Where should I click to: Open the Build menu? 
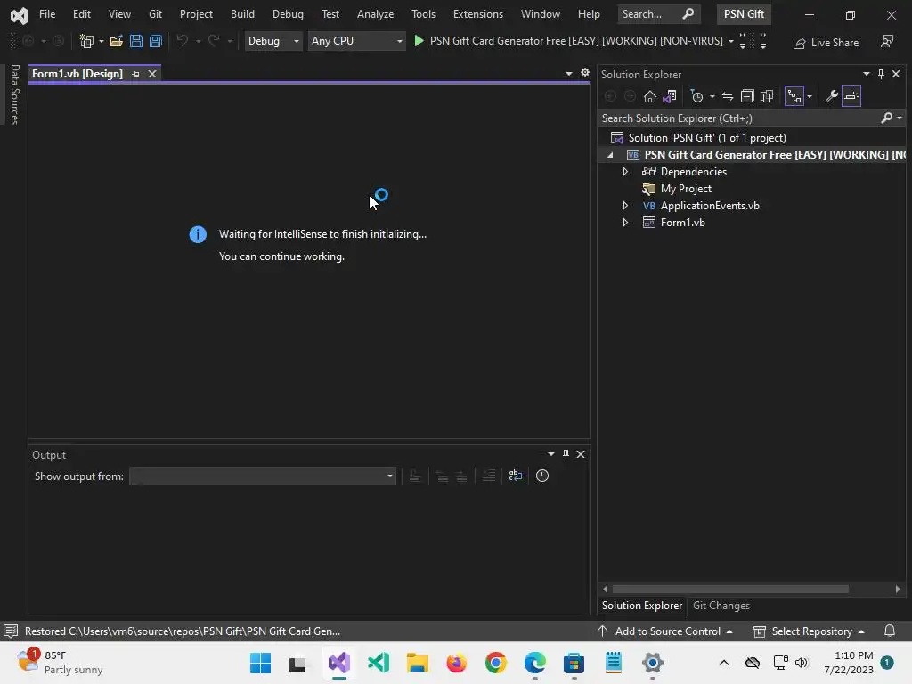(x=242, y=14)
